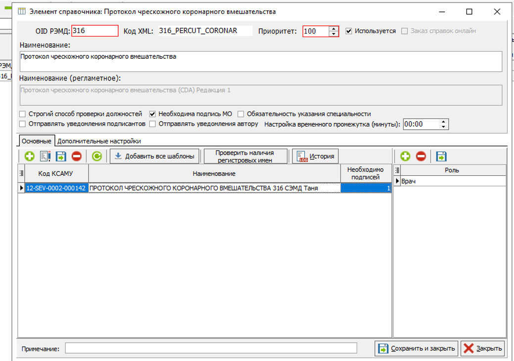Focus the Код XML field
The width and height of the screenshot is (514, 361).
tap(205, 31)
